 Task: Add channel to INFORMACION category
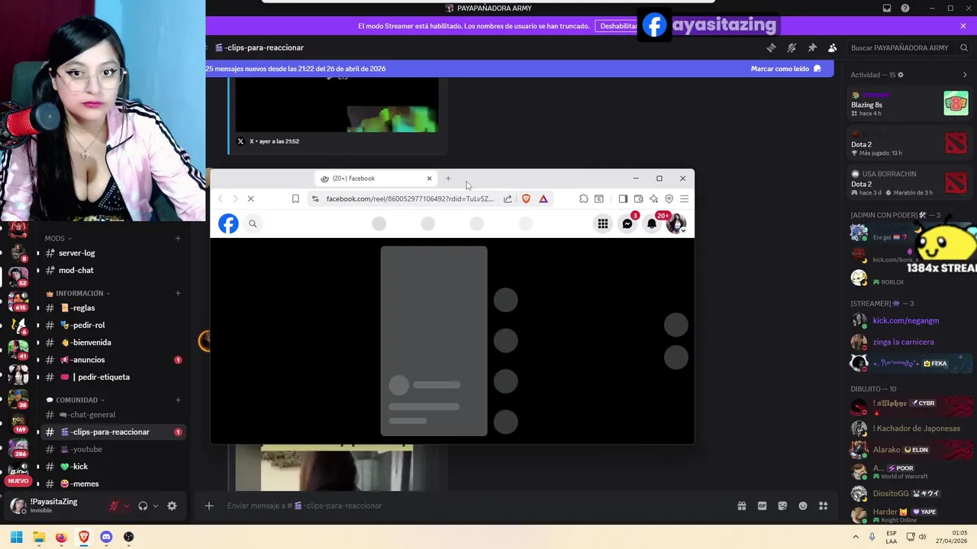178,294
